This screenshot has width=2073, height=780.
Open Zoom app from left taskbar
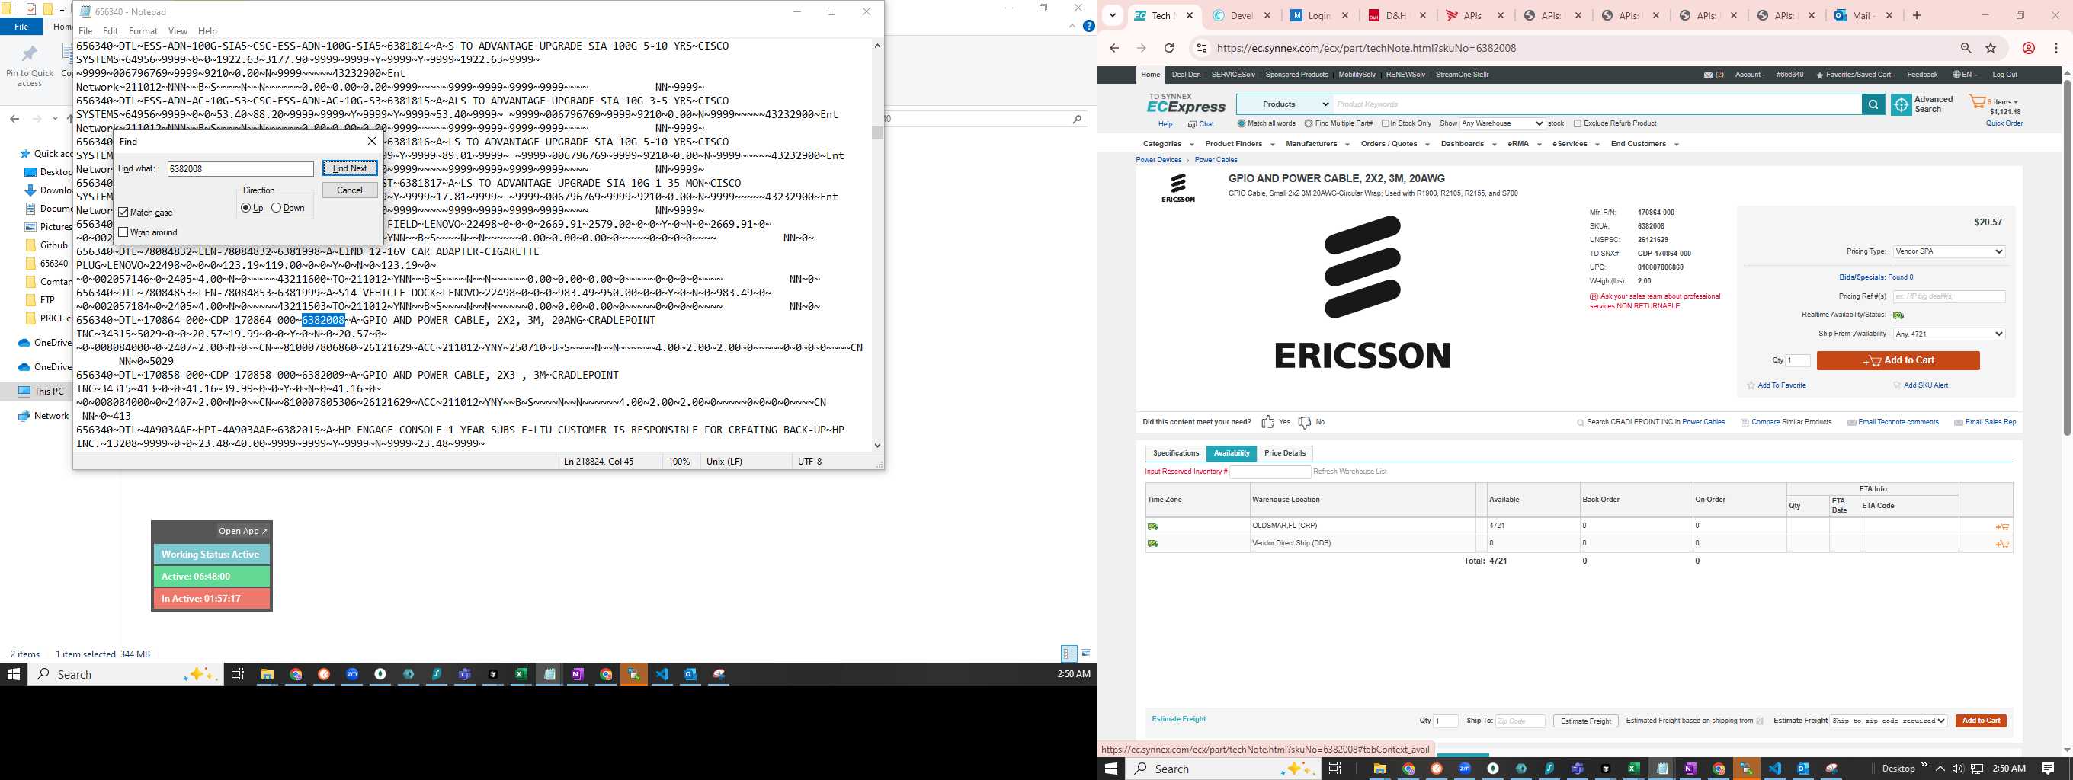(x=351, y=675)
